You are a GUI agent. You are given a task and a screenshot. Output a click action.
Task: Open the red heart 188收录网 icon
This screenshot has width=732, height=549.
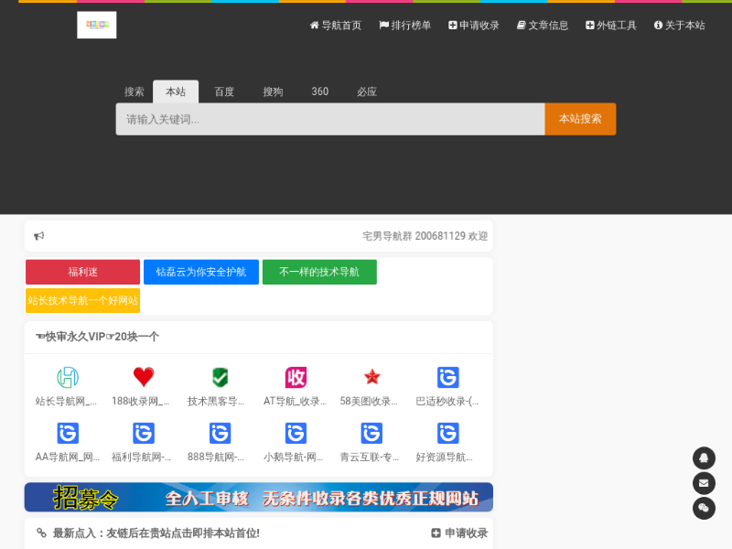pyautogui.click(x=144, y=377)
